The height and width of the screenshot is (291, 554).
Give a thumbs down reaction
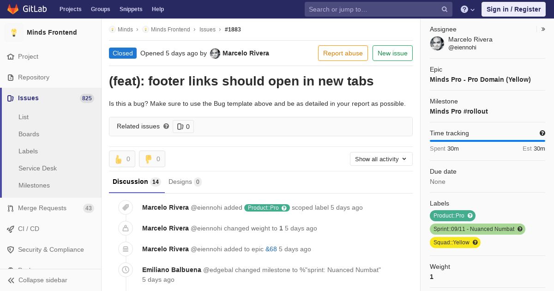point(152,159)
